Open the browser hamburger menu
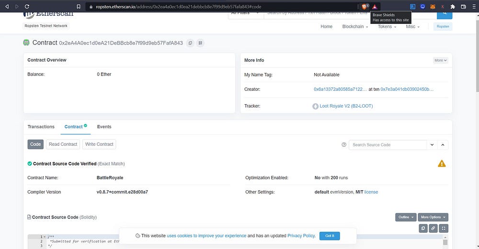Screen dimensions: 479x249 tap(474, 6)
